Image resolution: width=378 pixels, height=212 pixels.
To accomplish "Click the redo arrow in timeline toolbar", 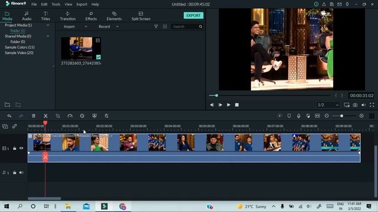I will coord(21,116).
